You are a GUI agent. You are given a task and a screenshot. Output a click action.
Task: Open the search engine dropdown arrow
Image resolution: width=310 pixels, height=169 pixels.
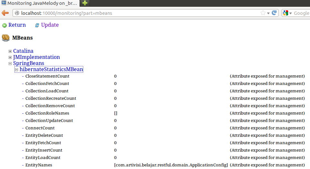[x=290, y=14]
